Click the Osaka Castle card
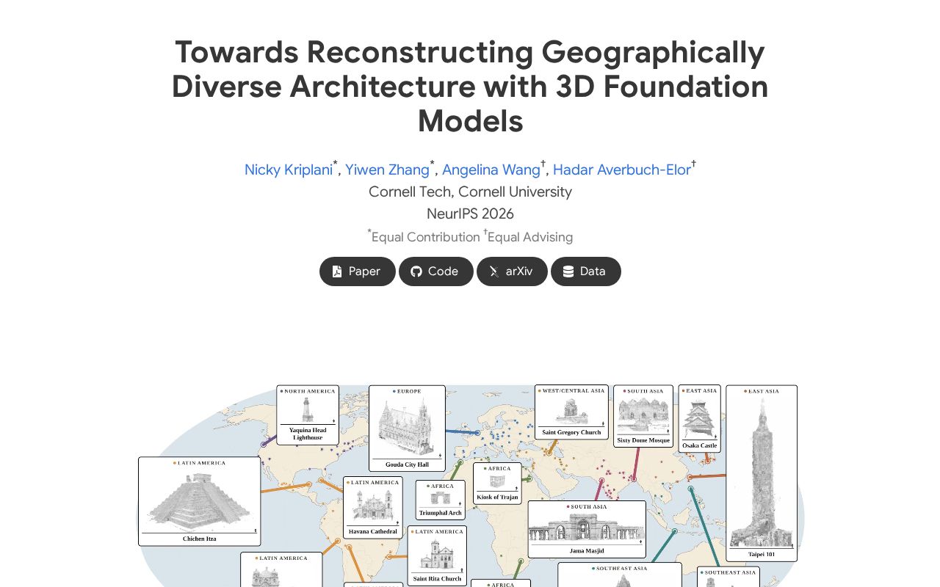This screenshot has width=940, height=587. pos(699,419)
